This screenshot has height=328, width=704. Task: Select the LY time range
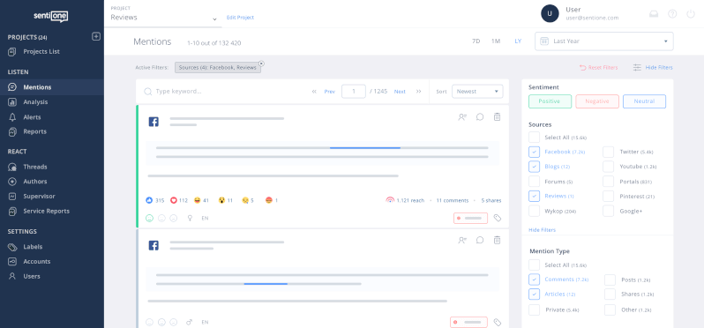coord(518,41)
